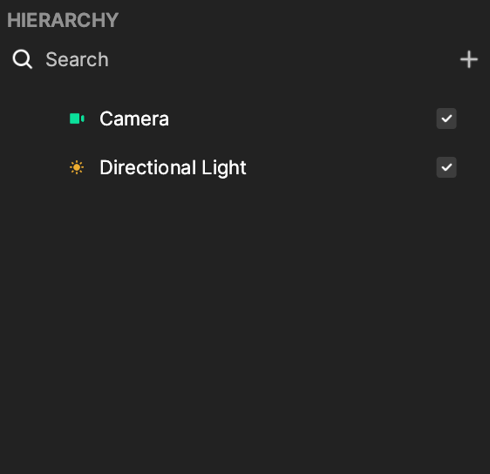Click the Directional Light text label

(173, 168)
